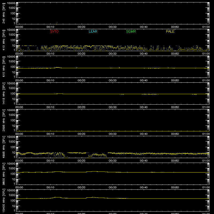Click the 10 tick of the 15400 MHz plot
214x214 pixels.
(14, 206)
